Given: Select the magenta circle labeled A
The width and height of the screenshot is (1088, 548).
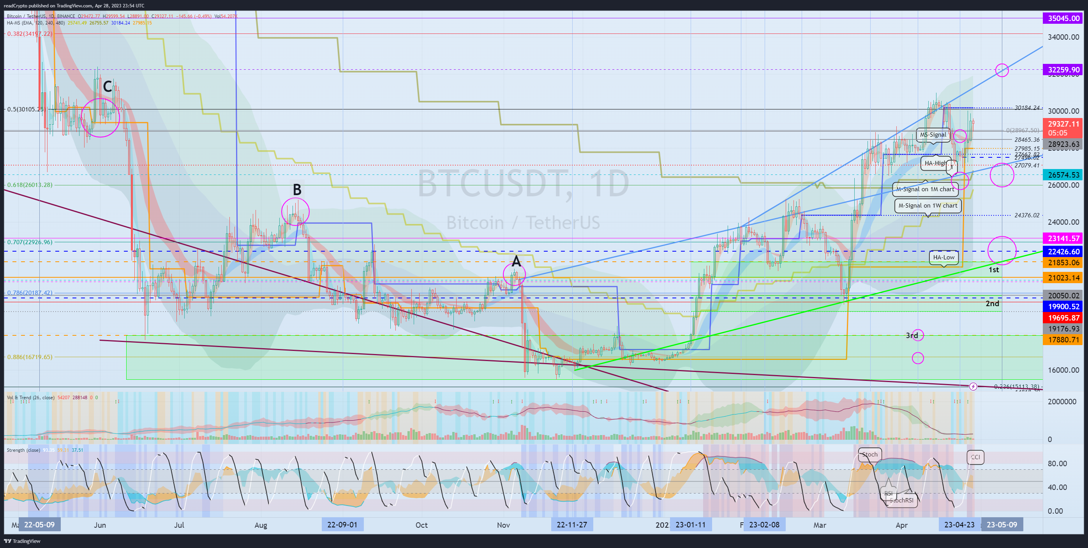Looking at the screenshot, I should click(x=515, y=275).
